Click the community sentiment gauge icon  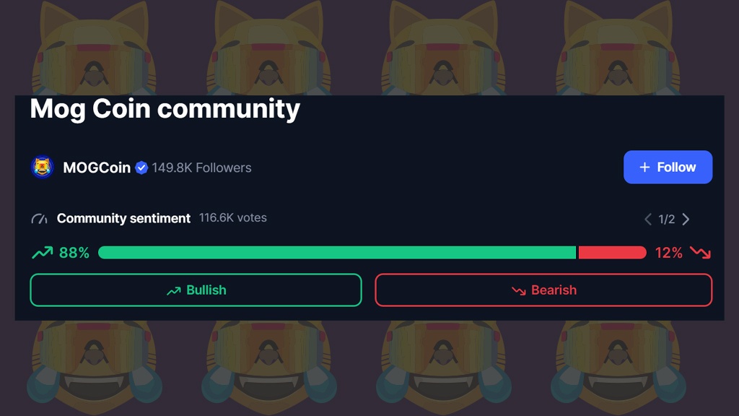[39, 218]
